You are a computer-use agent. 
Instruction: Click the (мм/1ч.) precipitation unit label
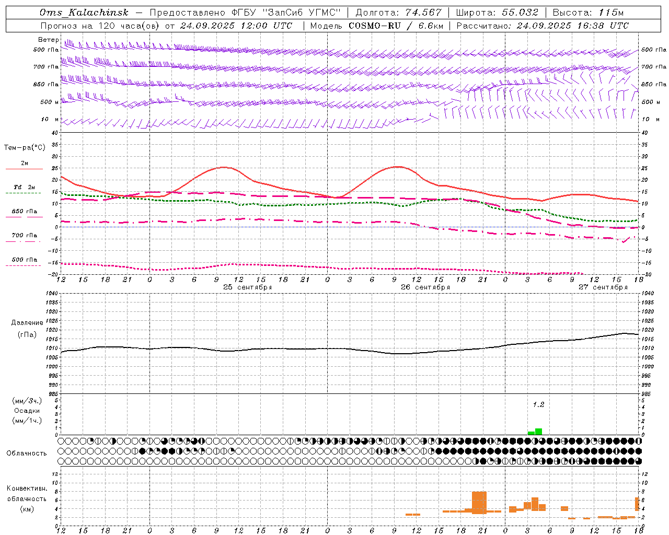tap(27, 421)
